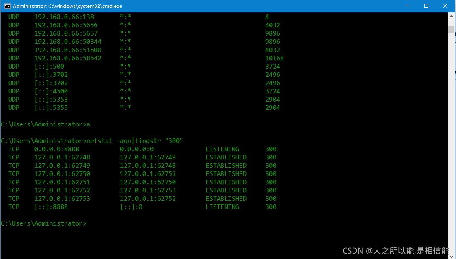This screenshot has height=259, width=456.
Task: Grab the console vertical scrollbar thumb
Action: tap(451, 30)
